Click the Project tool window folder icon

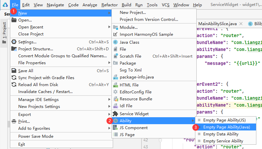[x=4, y=42]
